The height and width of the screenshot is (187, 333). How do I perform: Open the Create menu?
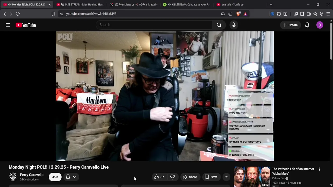290,25
